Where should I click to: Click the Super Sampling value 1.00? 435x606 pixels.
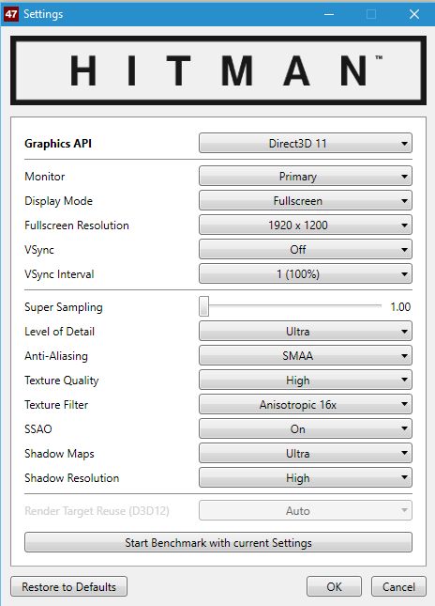point(400,307)
